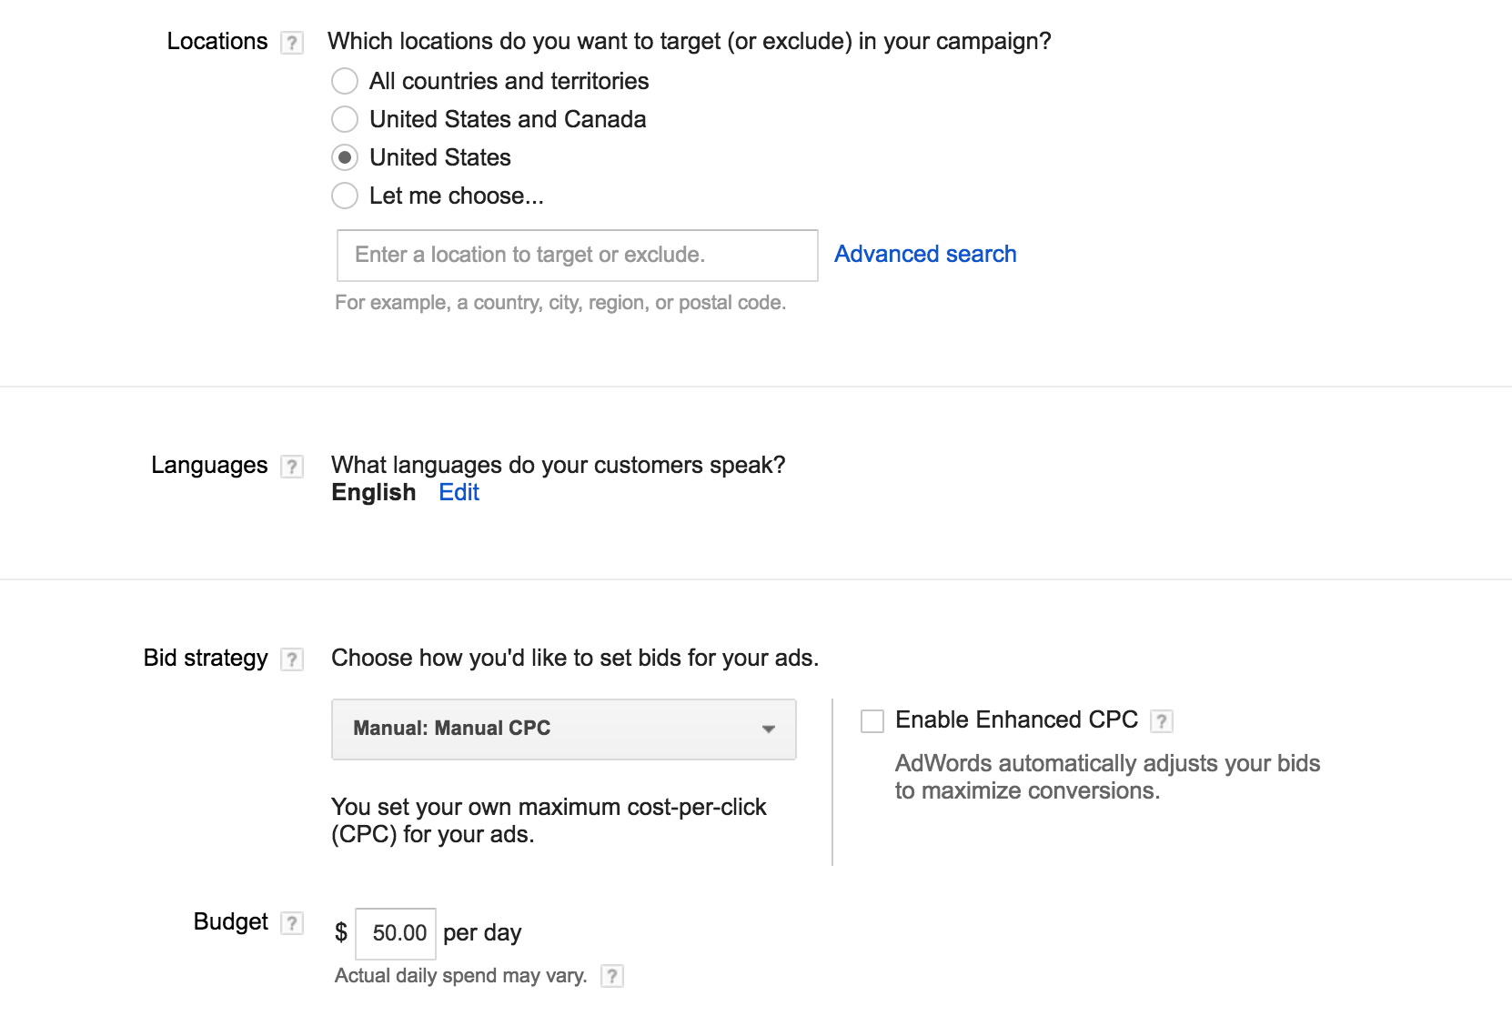Click the Advanced search link
This screenshot has height=1026, width=1512.
(925, 254)
